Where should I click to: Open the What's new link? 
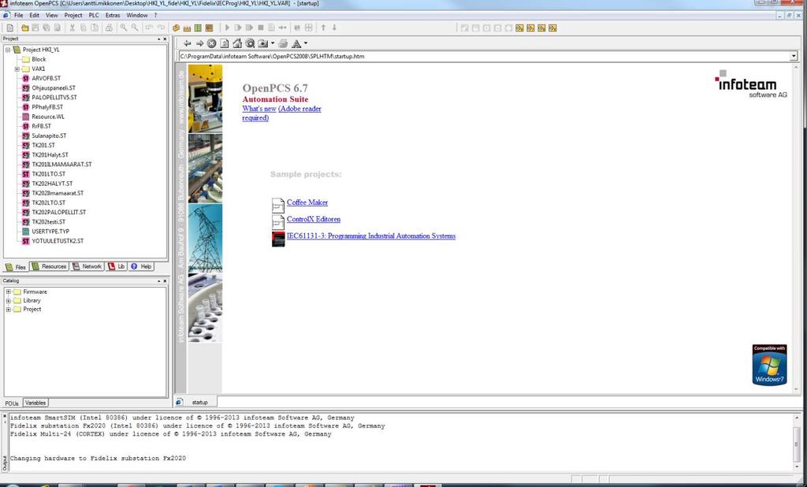coord(259,109)
